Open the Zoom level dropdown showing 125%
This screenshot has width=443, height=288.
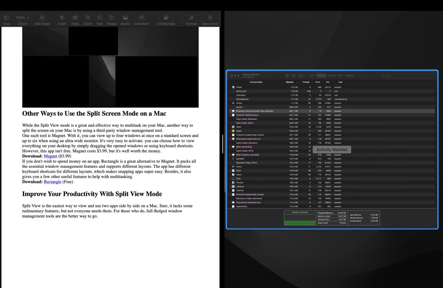coord(22,18)
